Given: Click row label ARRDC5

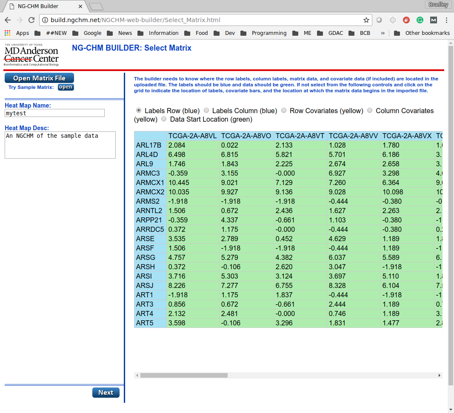Looking at the screenshot, I should [150, 230].
